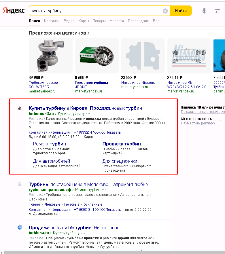This screenshot has width=225, height=254.
Task: Show the +7 (926) phone number
Action: 97,210
